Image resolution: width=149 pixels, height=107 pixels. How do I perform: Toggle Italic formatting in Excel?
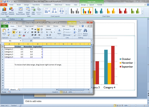(17, 32)
